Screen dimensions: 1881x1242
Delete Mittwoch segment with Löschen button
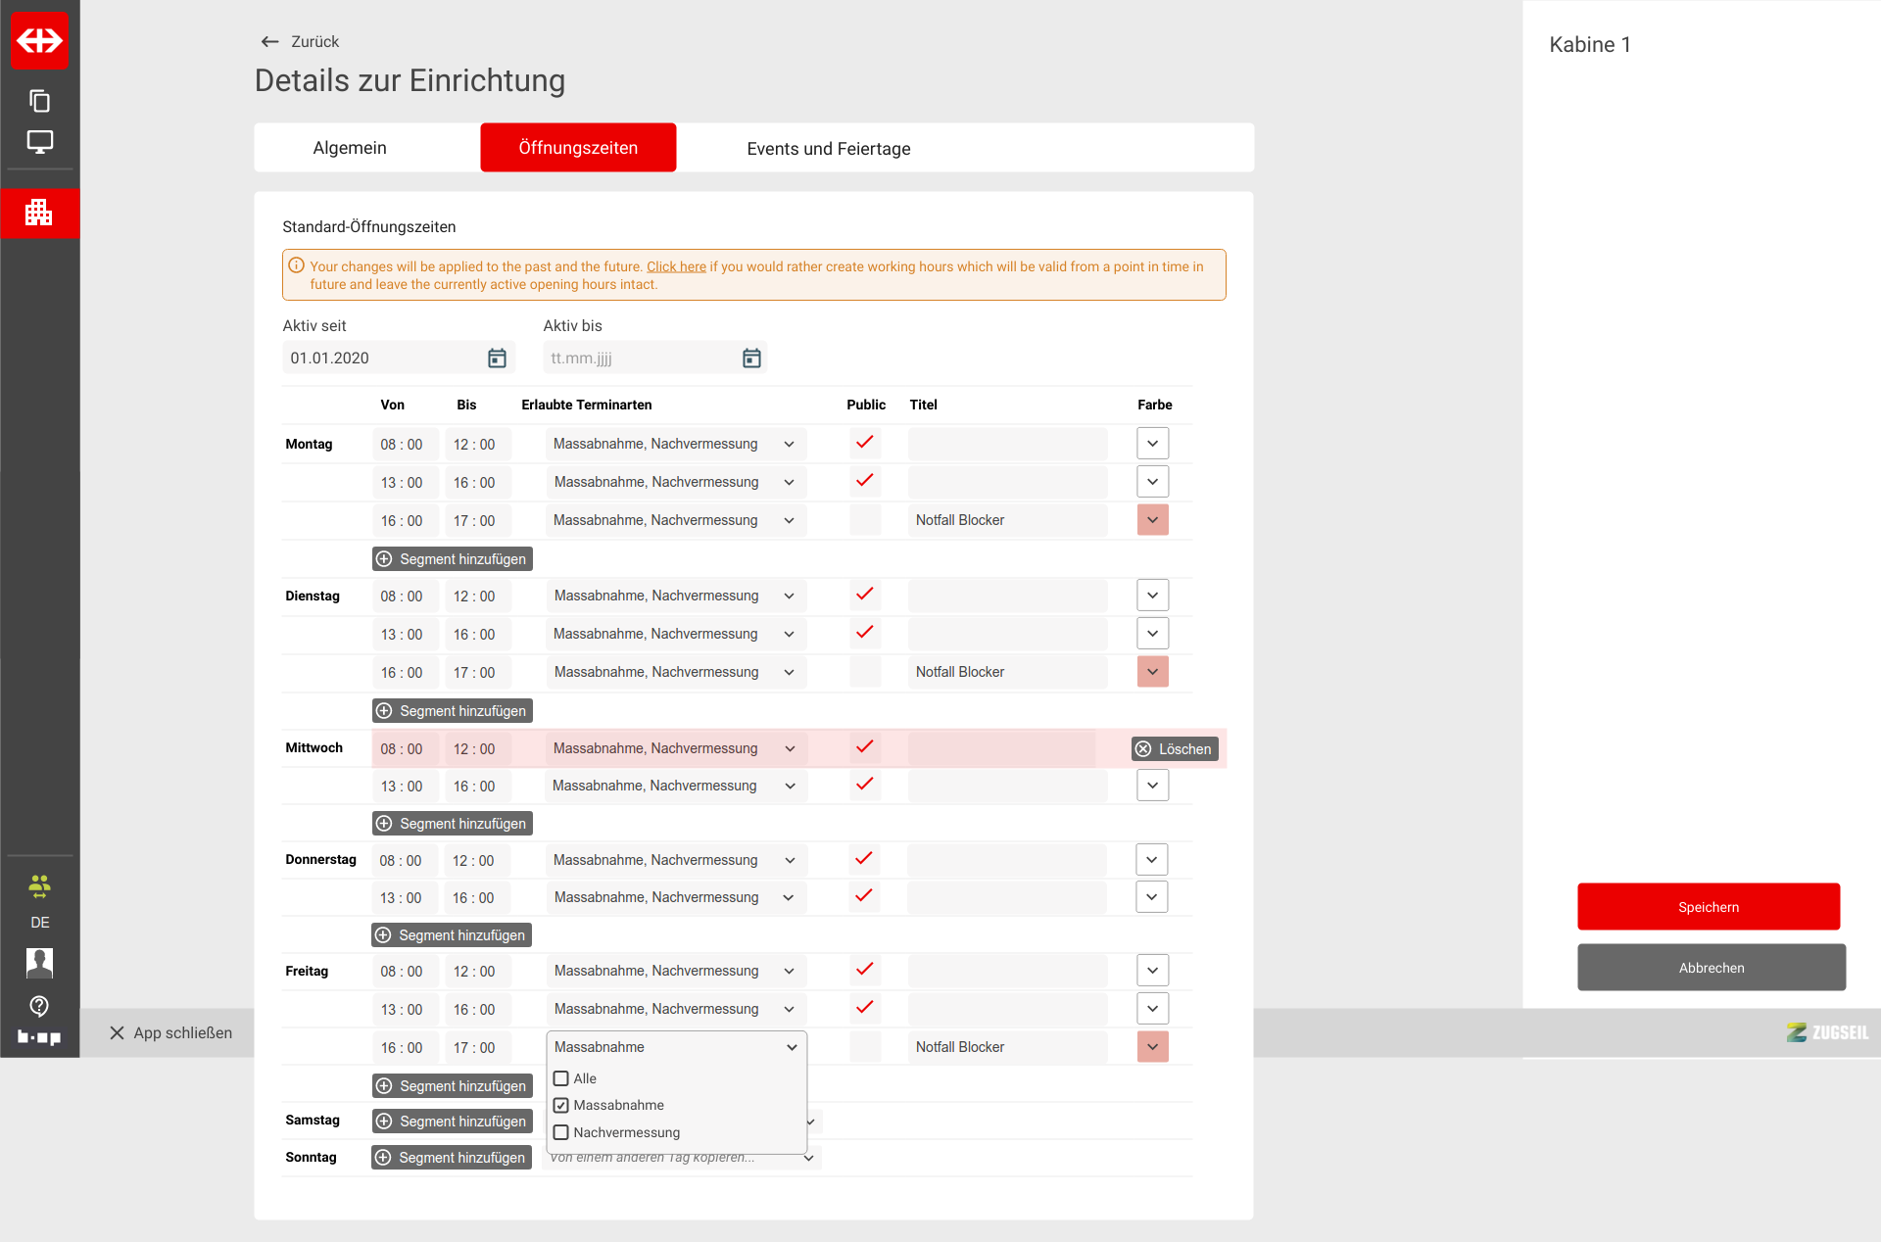[x=1175, y=749]
